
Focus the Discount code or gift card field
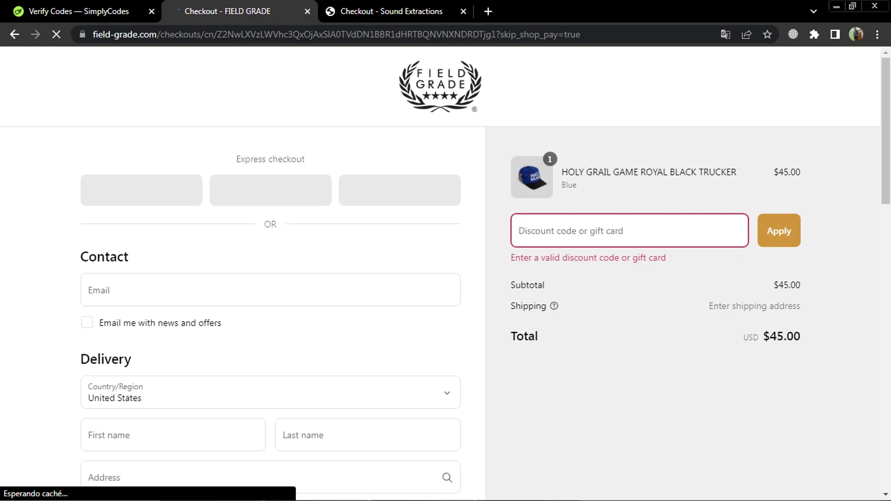[x=630, y=231]
